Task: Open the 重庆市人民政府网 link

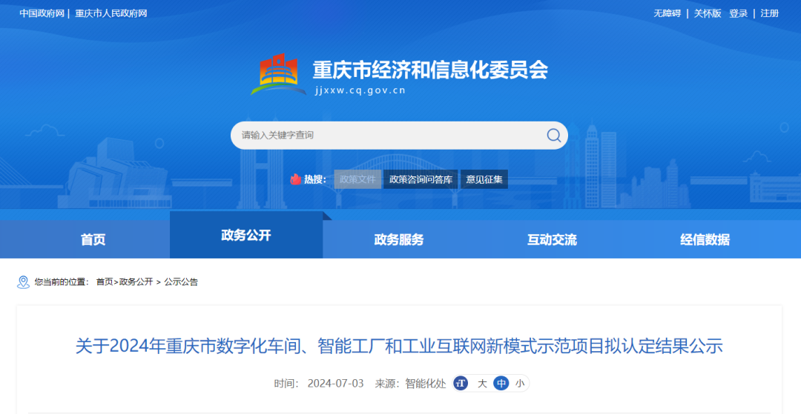Action: 111,13
